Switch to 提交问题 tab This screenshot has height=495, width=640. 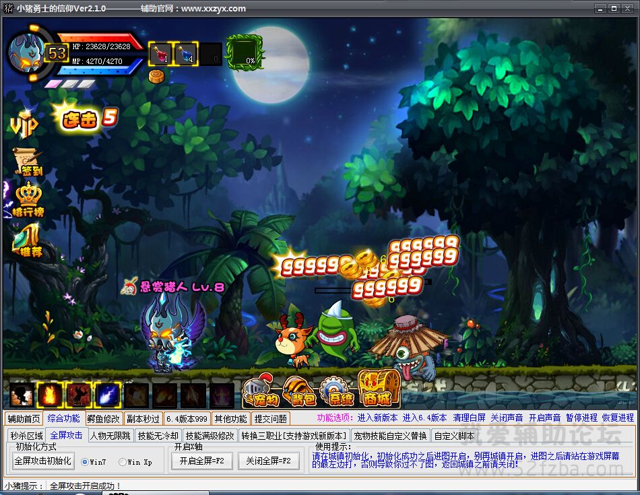point(271,419)
